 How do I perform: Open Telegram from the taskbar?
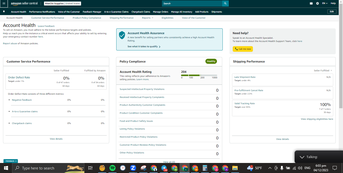[x=164, y=168]
